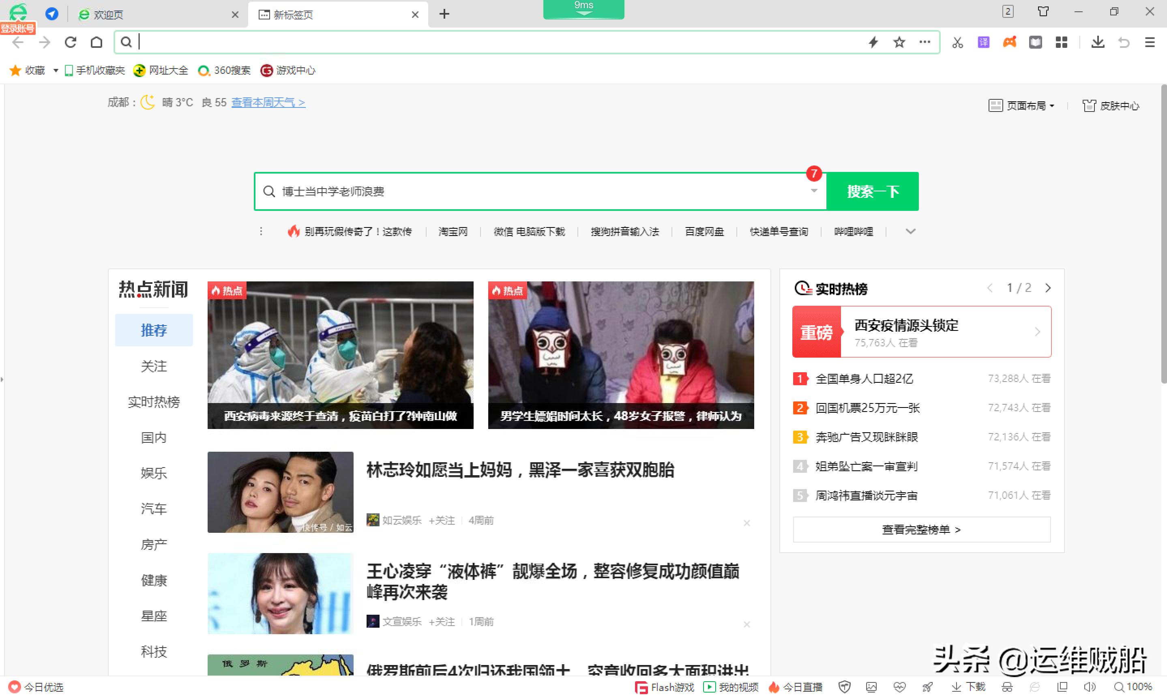The image size is (1167, 695).
Task: Toggle speed mode with the lightning icon
Action: pyautogui.click(x=873, y=42)
